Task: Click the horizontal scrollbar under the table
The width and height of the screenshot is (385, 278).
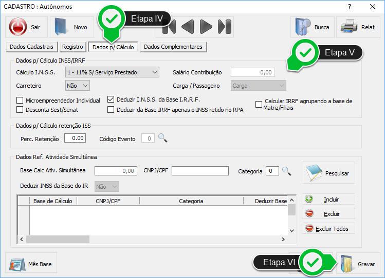Action: (x=154, y=240)
